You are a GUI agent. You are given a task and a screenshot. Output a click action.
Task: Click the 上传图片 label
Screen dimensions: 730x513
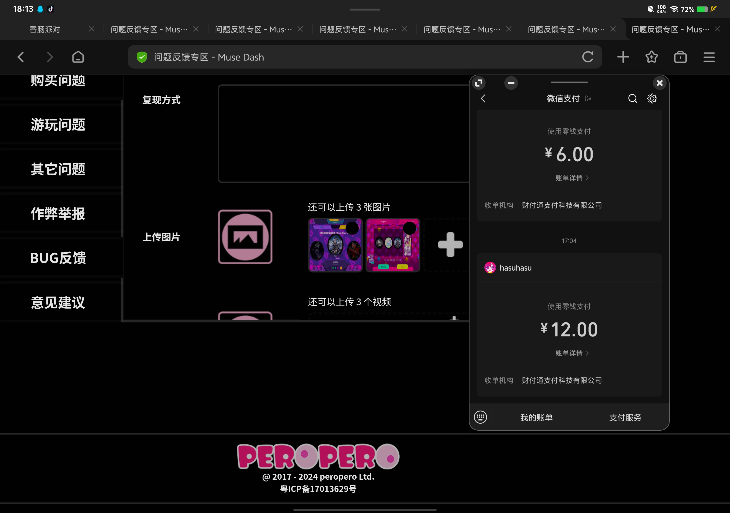161,237
